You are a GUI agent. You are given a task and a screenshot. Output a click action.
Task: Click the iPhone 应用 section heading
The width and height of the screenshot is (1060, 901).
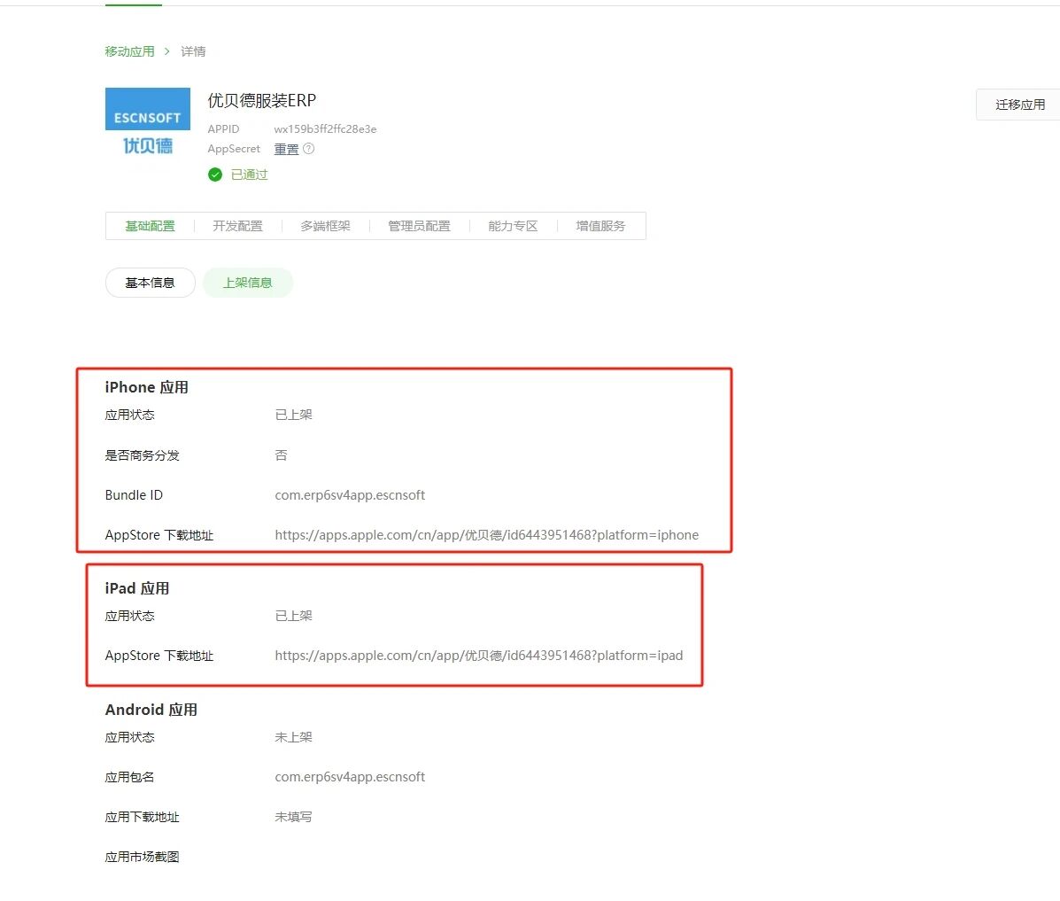coord(147,387)
